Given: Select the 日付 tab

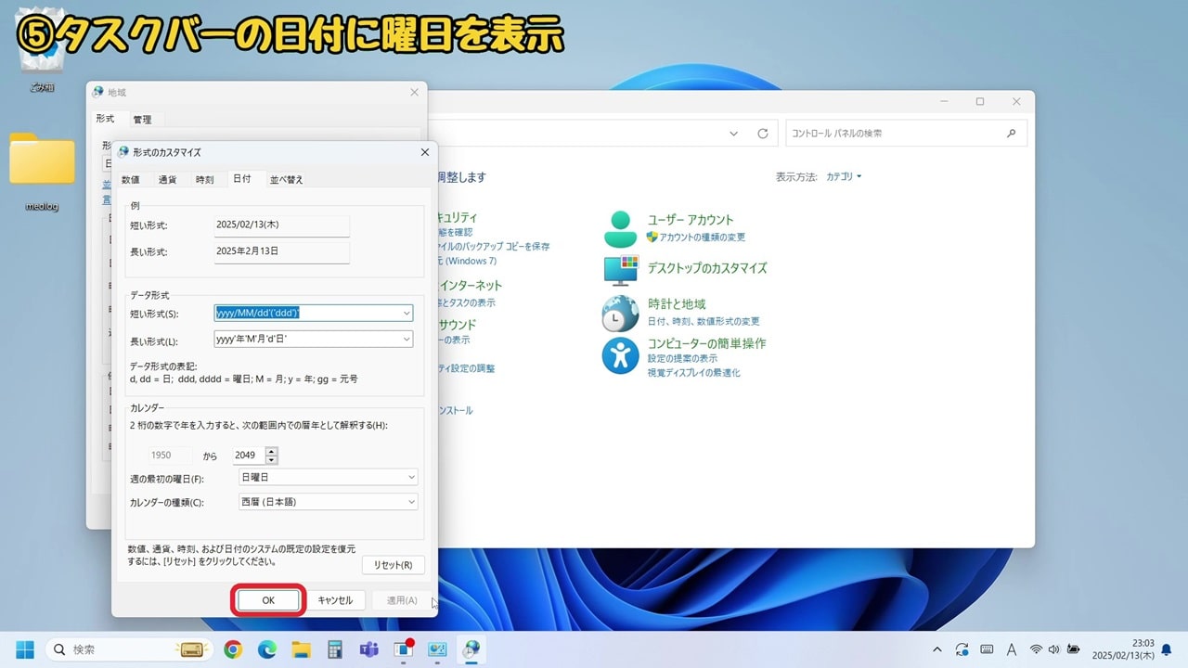Looking at the screenshot, I should coord(241,178).
